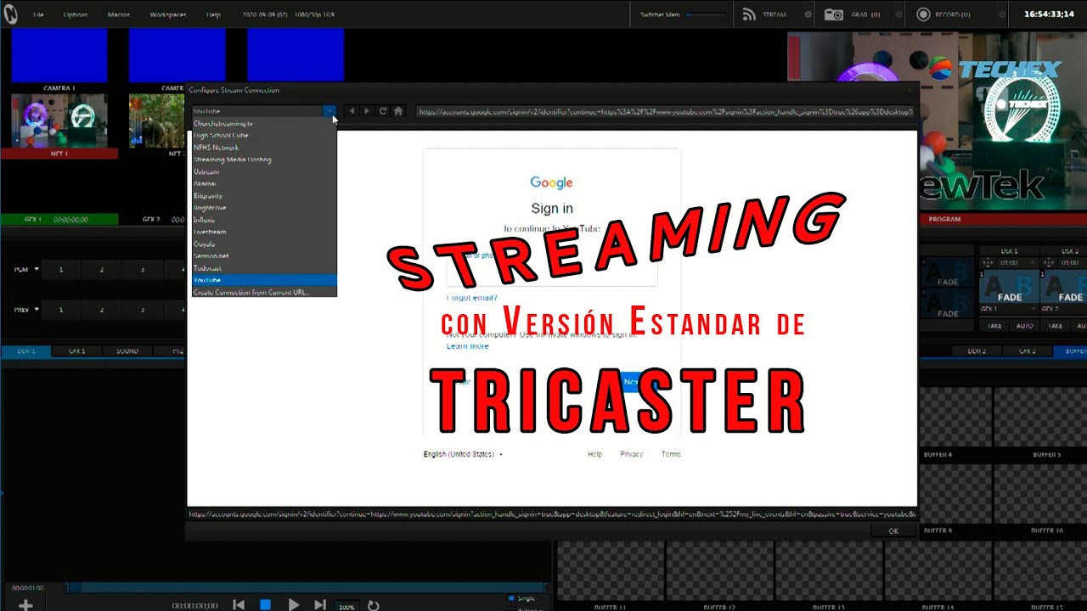Select Churchstreaming.tv from the list
1087x611 pixels.
264,123
